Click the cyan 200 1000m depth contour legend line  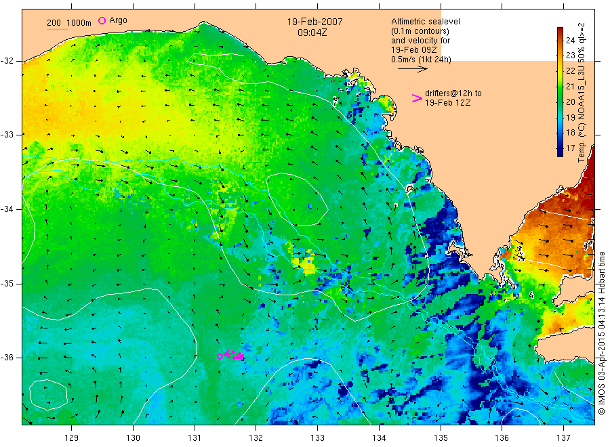pos(57,30)
